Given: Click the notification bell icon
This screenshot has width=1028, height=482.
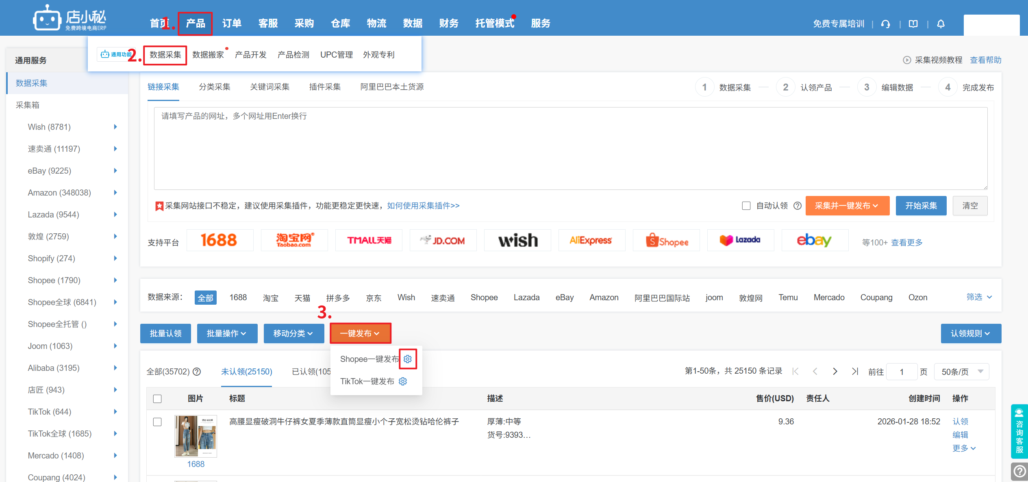Looking at the screenshot, I should click(941, 24).
